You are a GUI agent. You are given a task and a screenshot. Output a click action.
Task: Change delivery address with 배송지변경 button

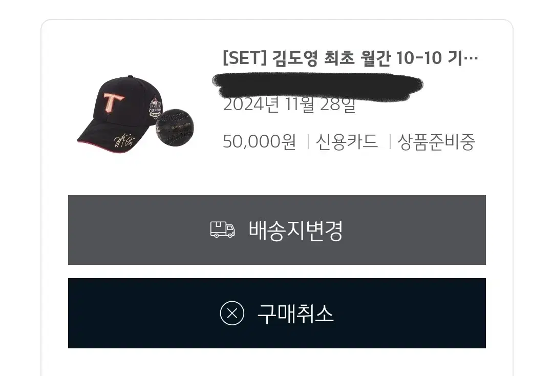[x=277, y=230]
